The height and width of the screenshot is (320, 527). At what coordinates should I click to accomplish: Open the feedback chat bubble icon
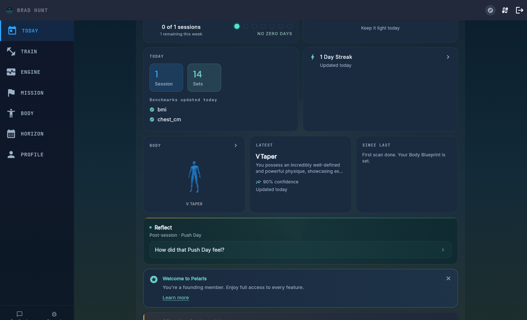(20, 314)
